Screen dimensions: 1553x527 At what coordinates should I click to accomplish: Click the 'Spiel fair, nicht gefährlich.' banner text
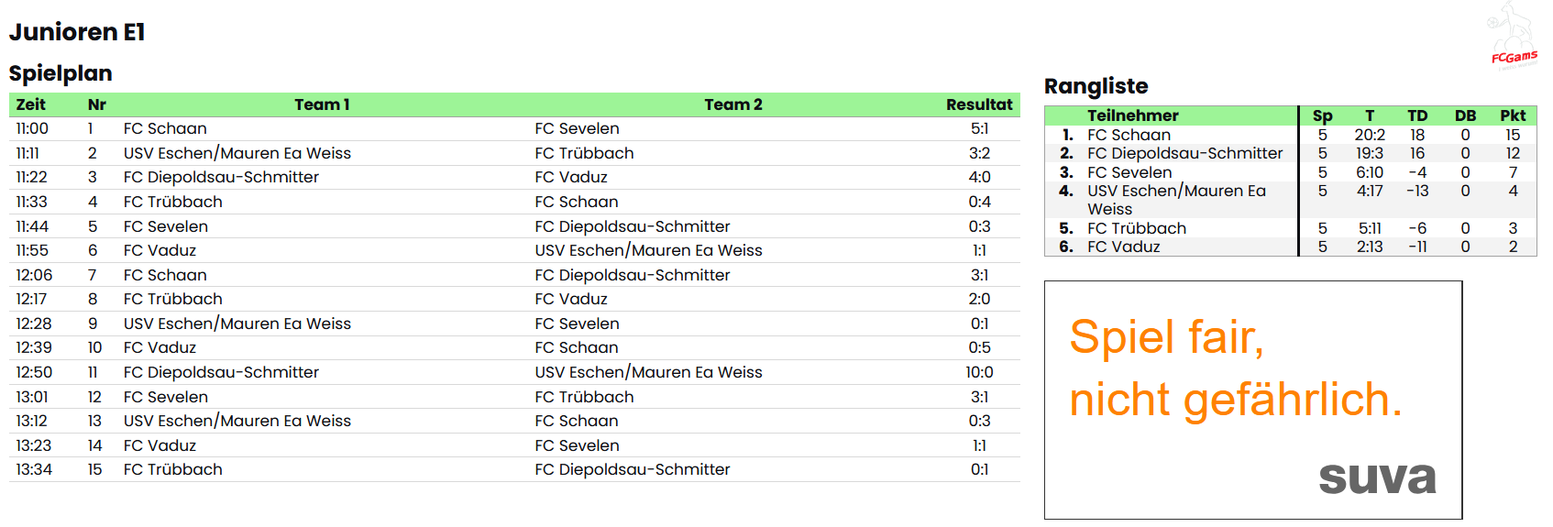[1235, 368]
